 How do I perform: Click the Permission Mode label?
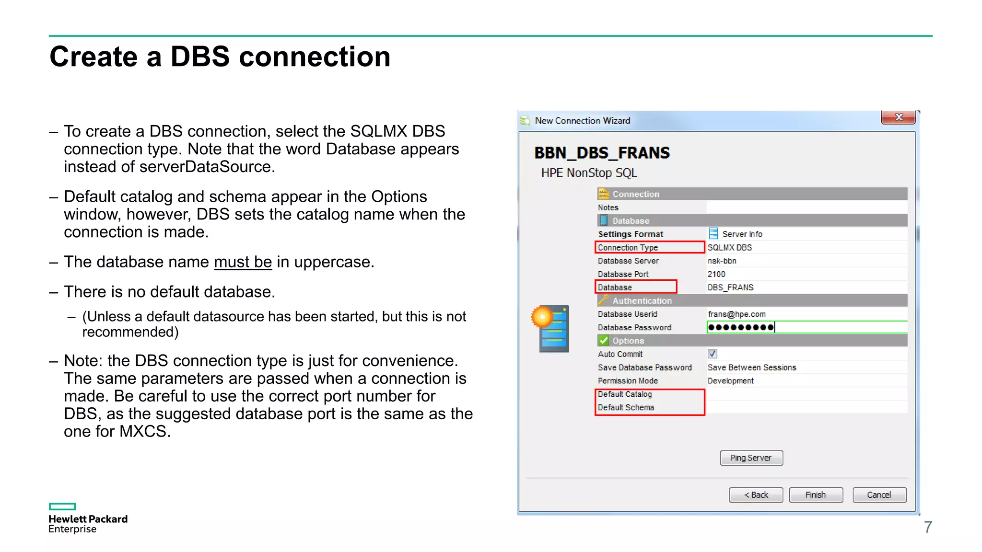pyautogui.click(x=628, y=381)
